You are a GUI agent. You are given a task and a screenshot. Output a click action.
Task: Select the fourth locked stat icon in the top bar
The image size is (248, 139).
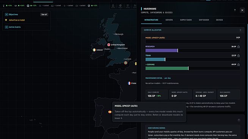click(77, 6)
